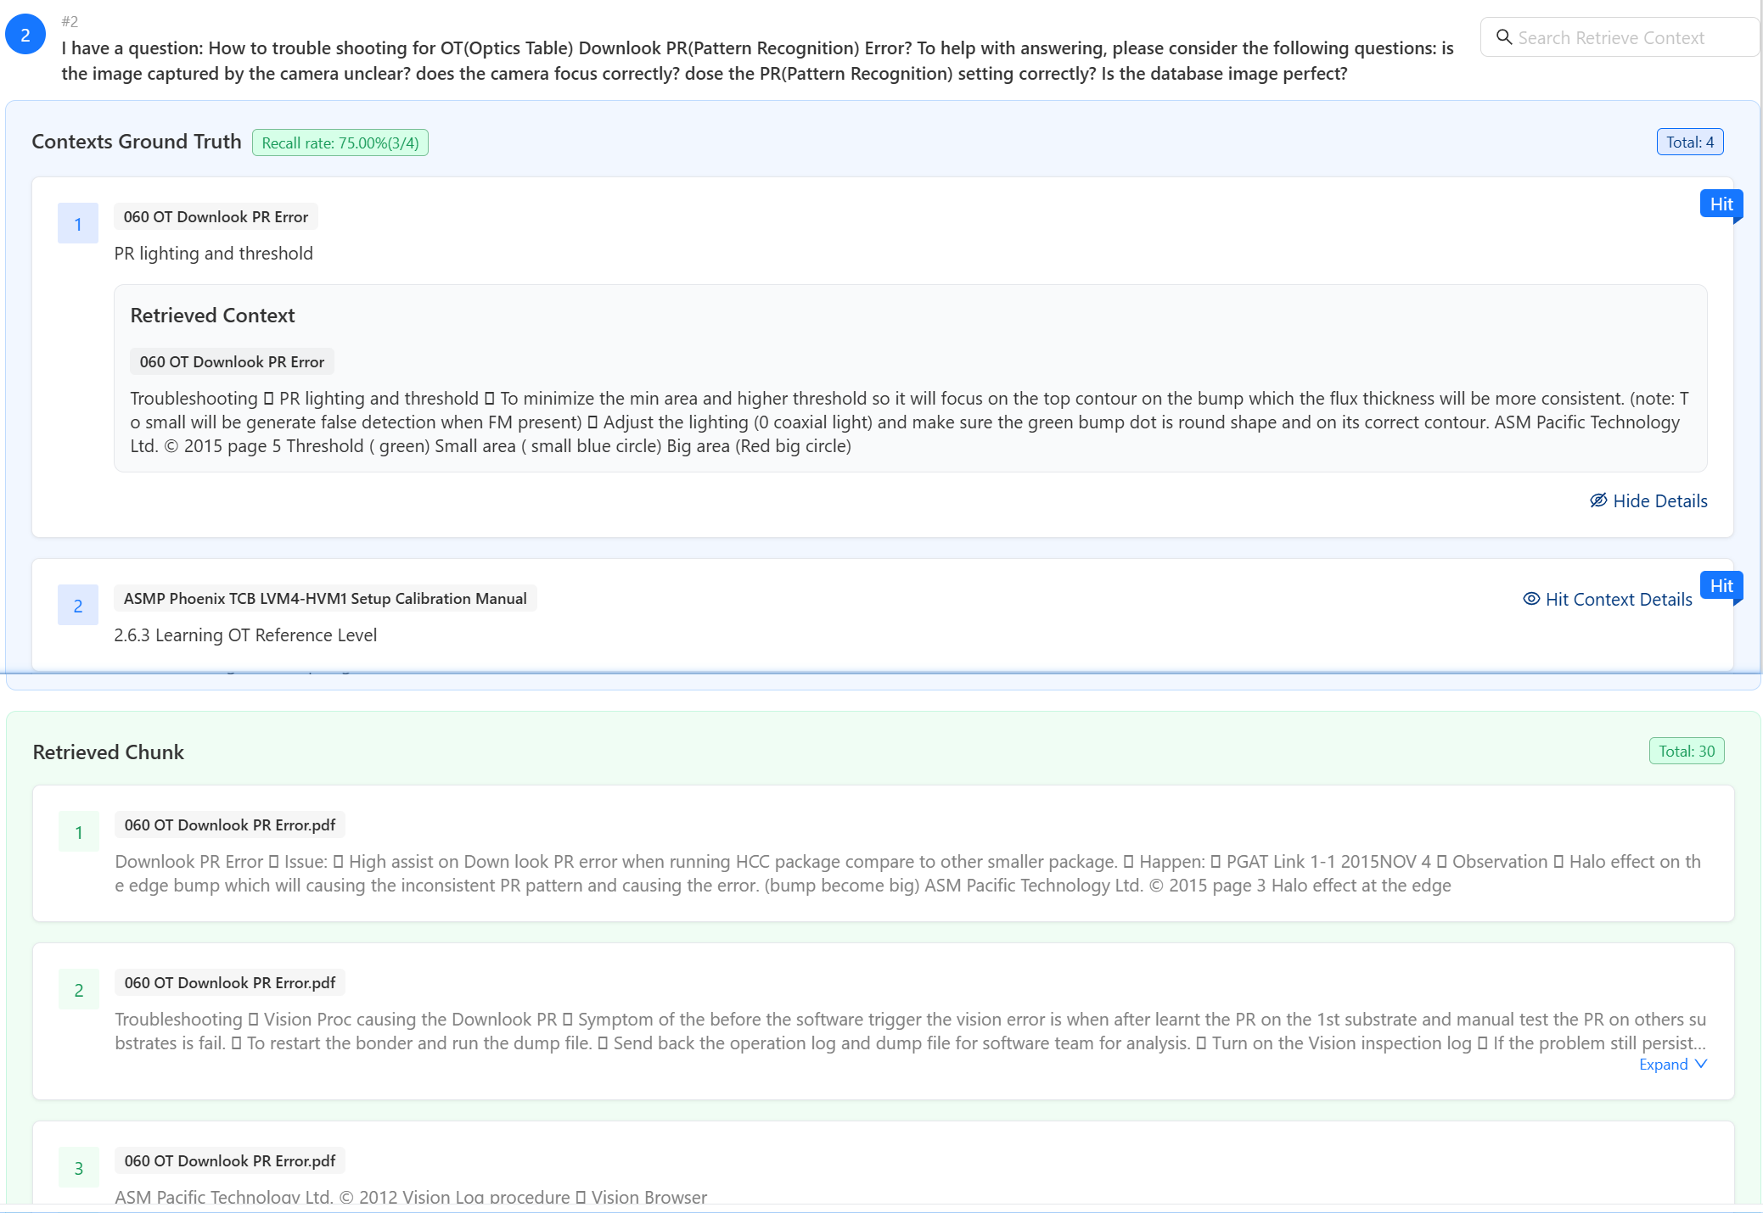Click retrieved chunk index 1 box
Screen dimensions: 1763x1213
(79, 832)
